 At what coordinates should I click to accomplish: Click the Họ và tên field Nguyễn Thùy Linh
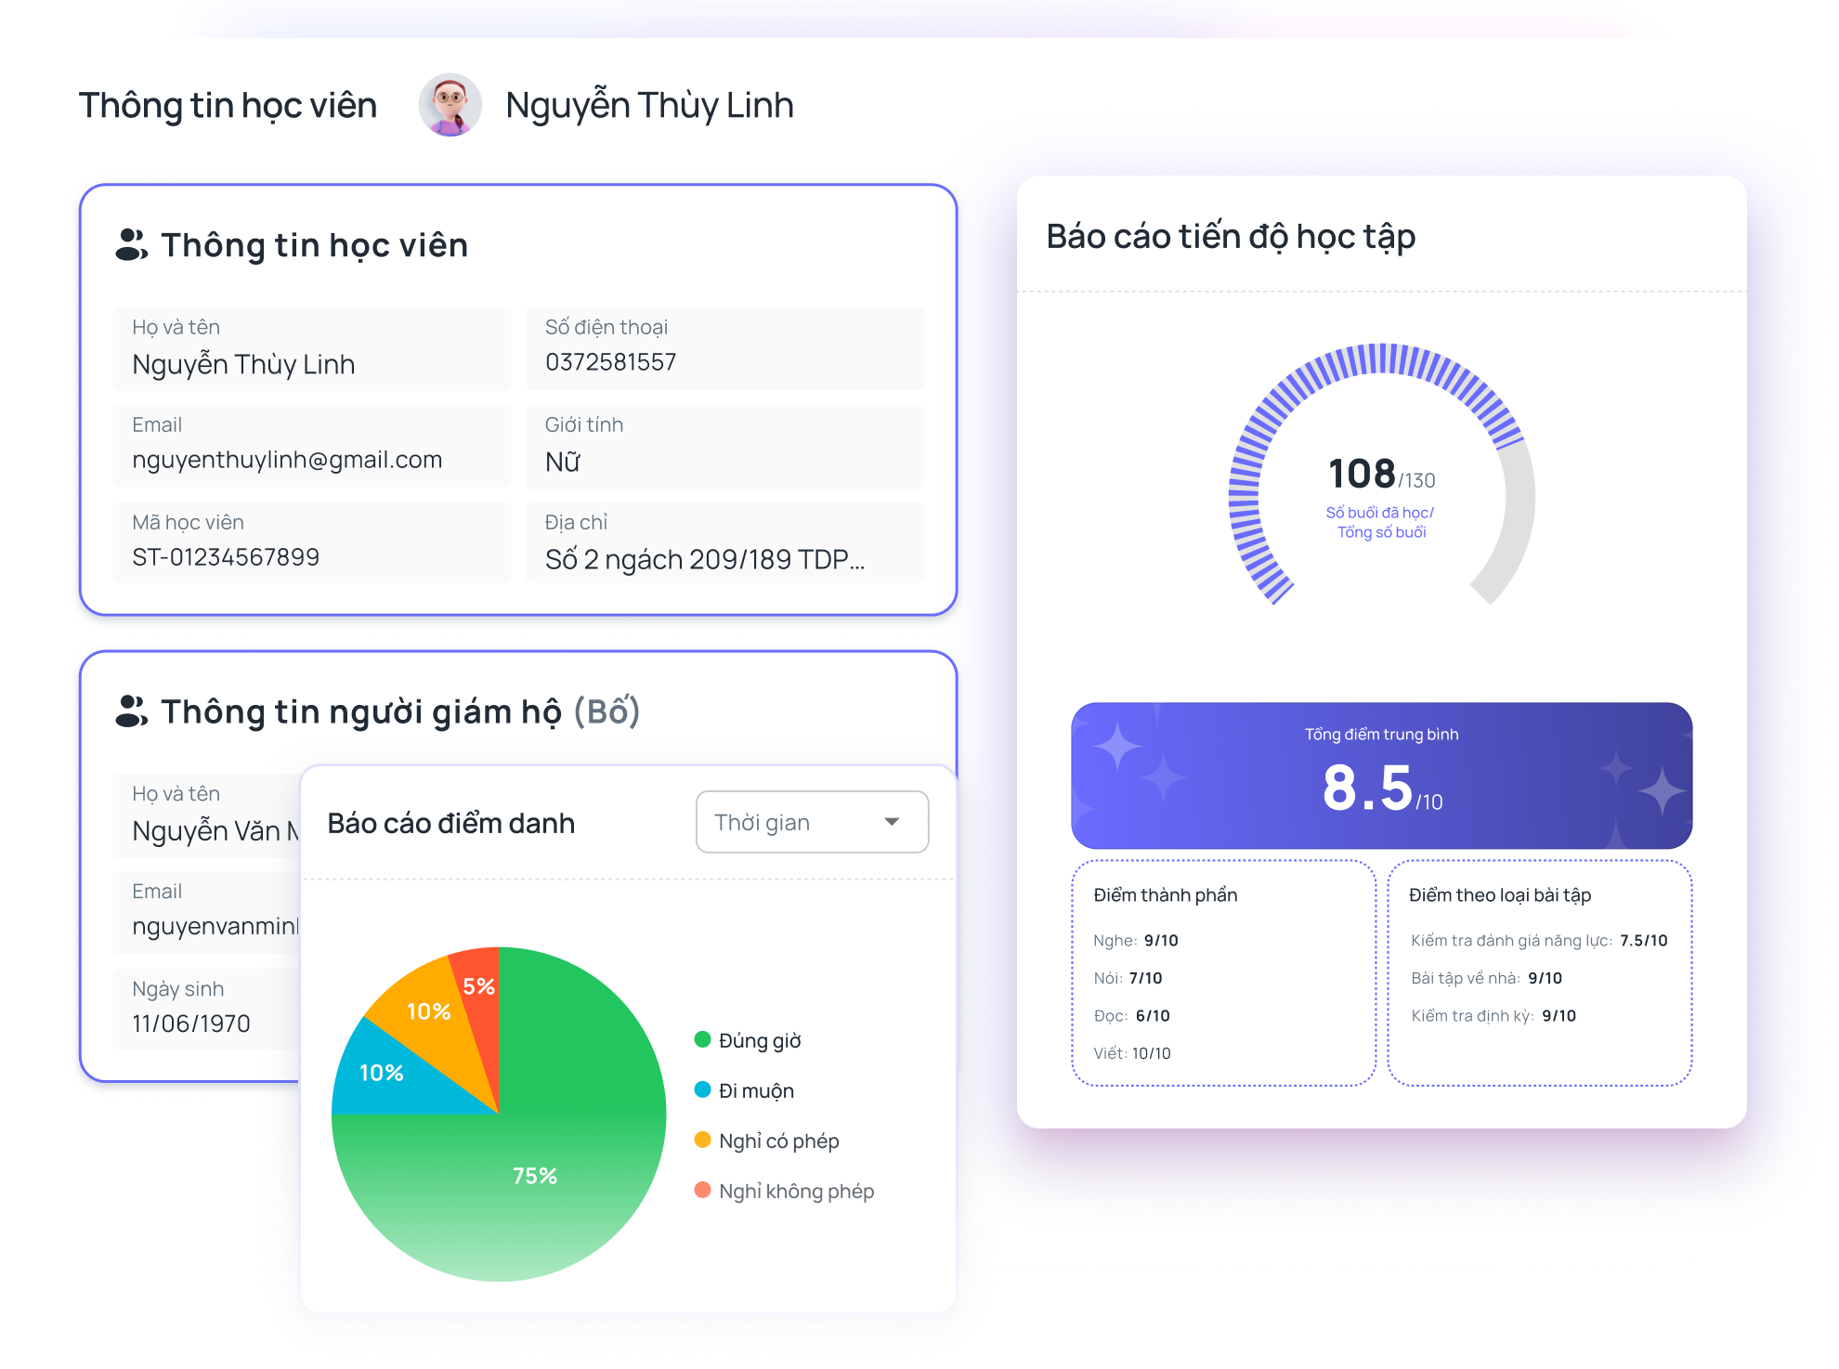tap(311, 349)
